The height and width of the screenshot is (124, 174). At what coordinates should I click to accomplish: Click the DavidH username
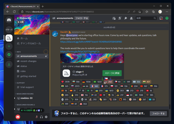[64, 32]
